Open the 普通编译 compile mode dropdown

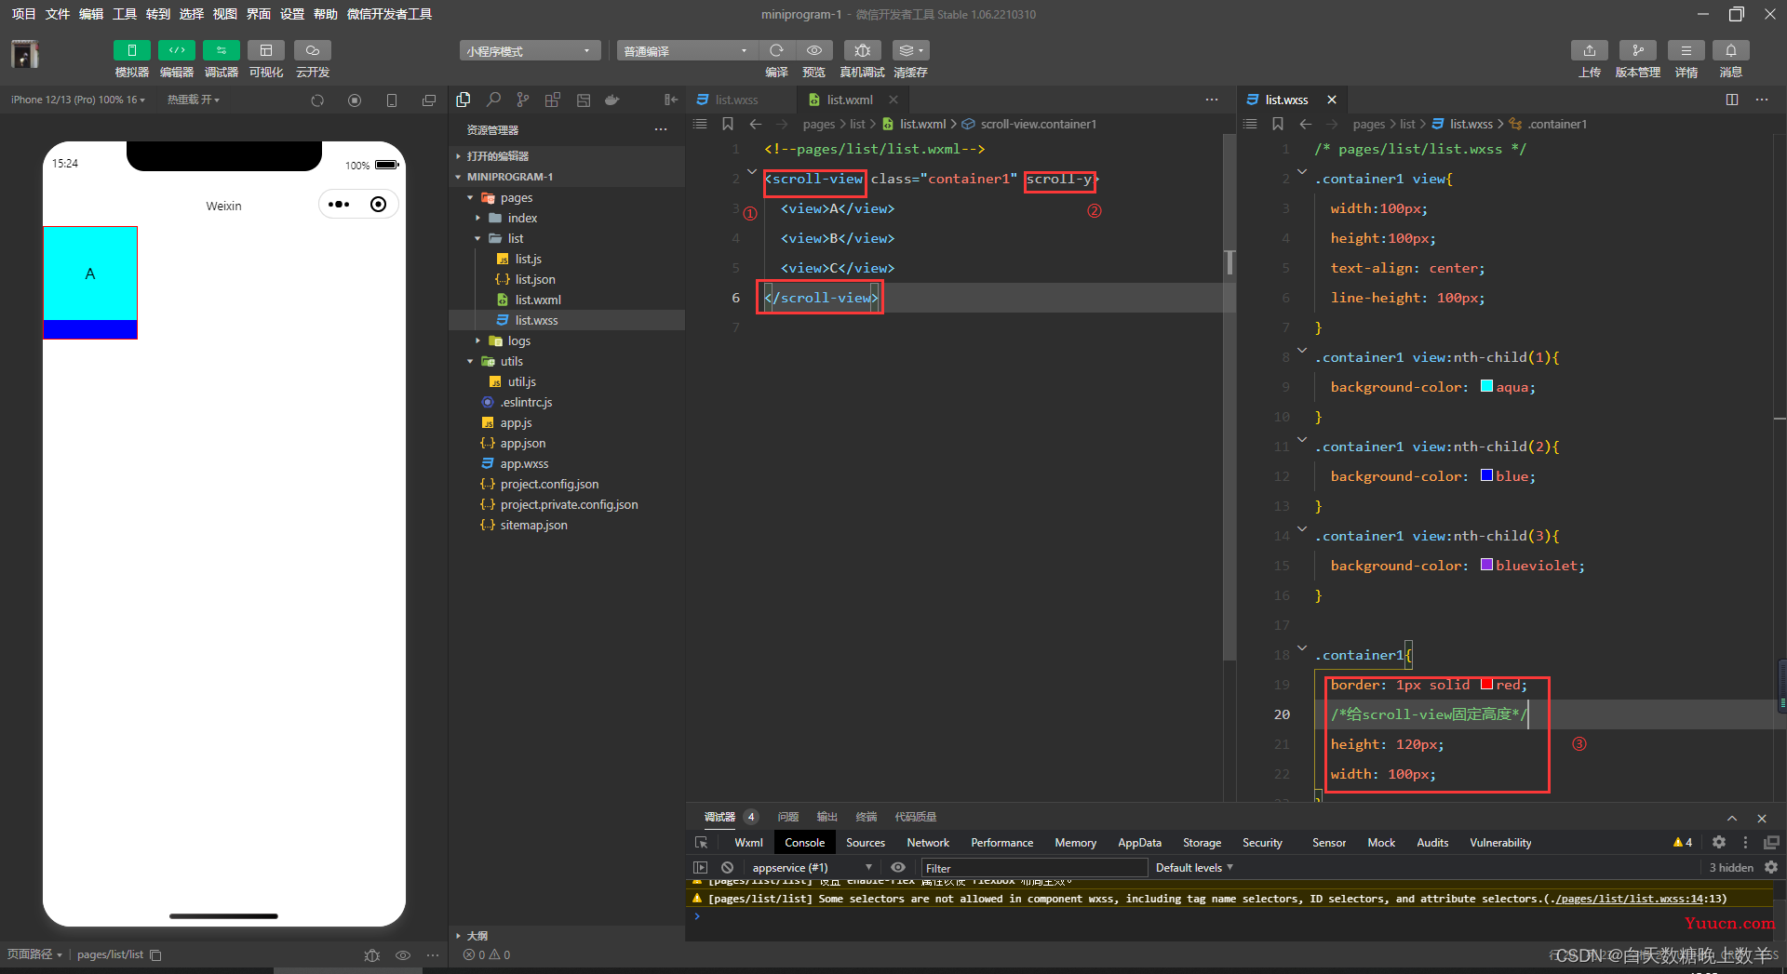(686, 51)
